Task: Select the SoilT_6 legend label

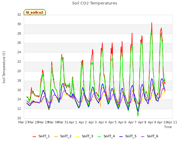Action: click(x=153, y=136)
